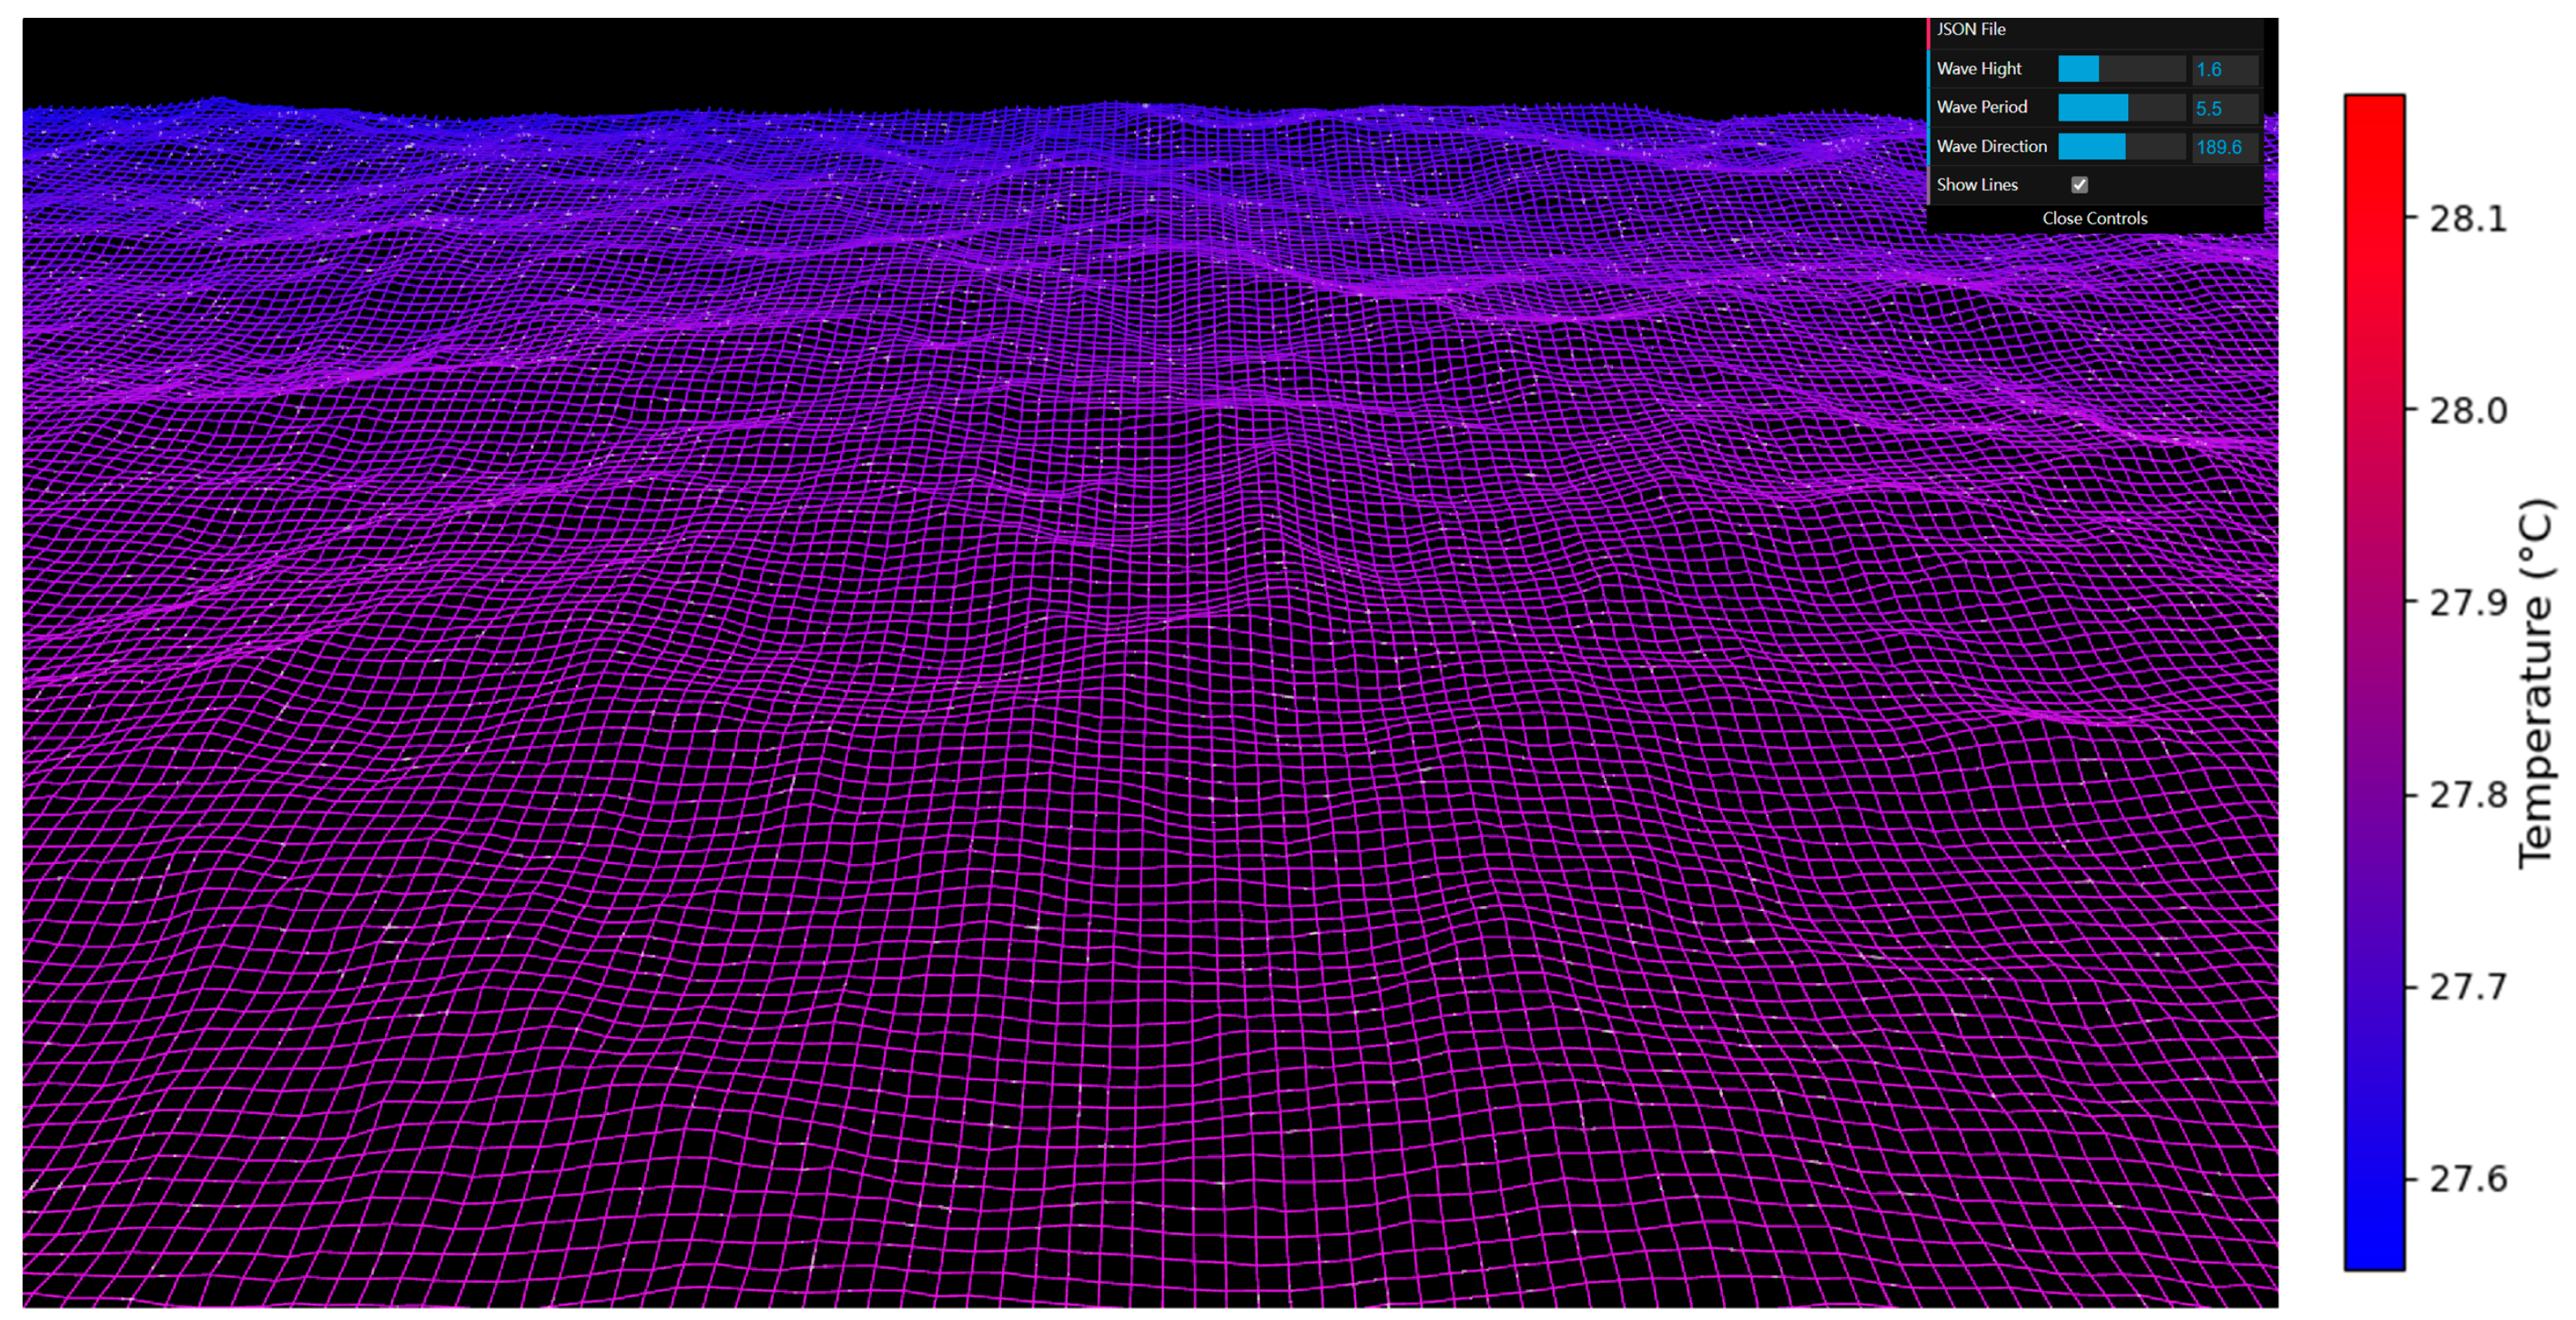
Task: Click the Wave Period value field 5.5
Action: (2225, 108)
